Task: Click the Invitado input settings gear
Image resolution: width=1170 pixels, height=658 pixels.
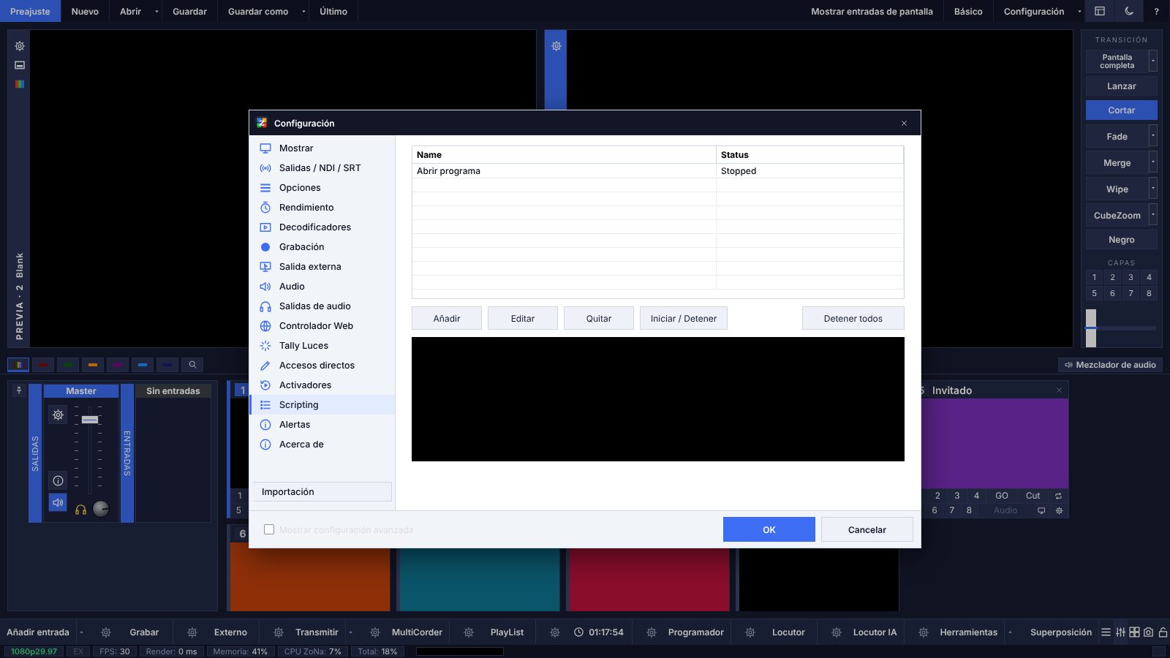Action: pos(1059,510)
